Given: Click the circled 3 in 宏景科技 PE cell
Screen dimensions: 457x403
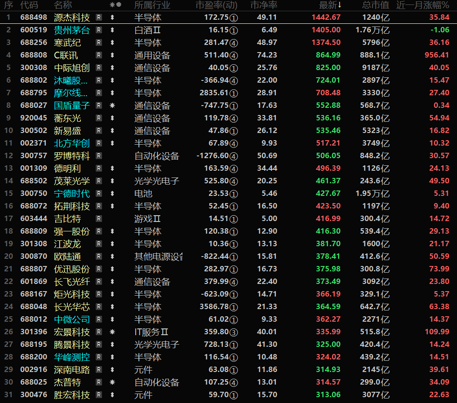Looking at the screenshot, I should pyautogui.click(x=234, y=332).
